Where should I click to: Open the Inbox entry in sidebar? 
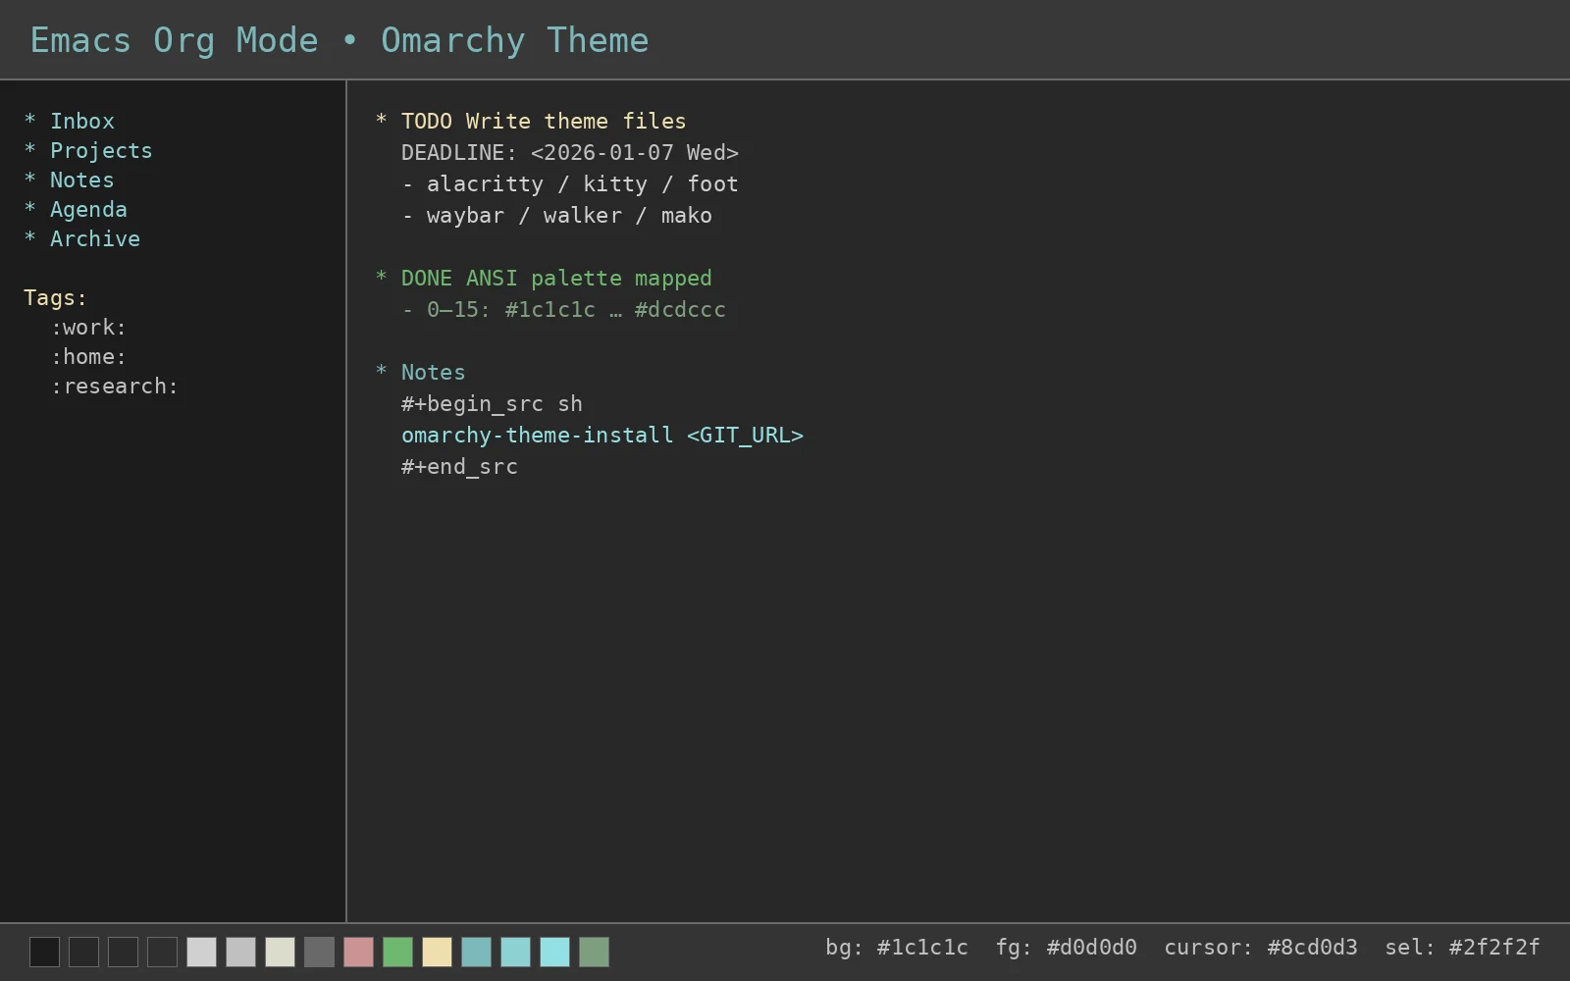(69, 121)
